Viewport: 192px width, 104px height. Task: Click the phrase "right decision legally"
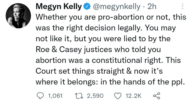coord(105,28)
